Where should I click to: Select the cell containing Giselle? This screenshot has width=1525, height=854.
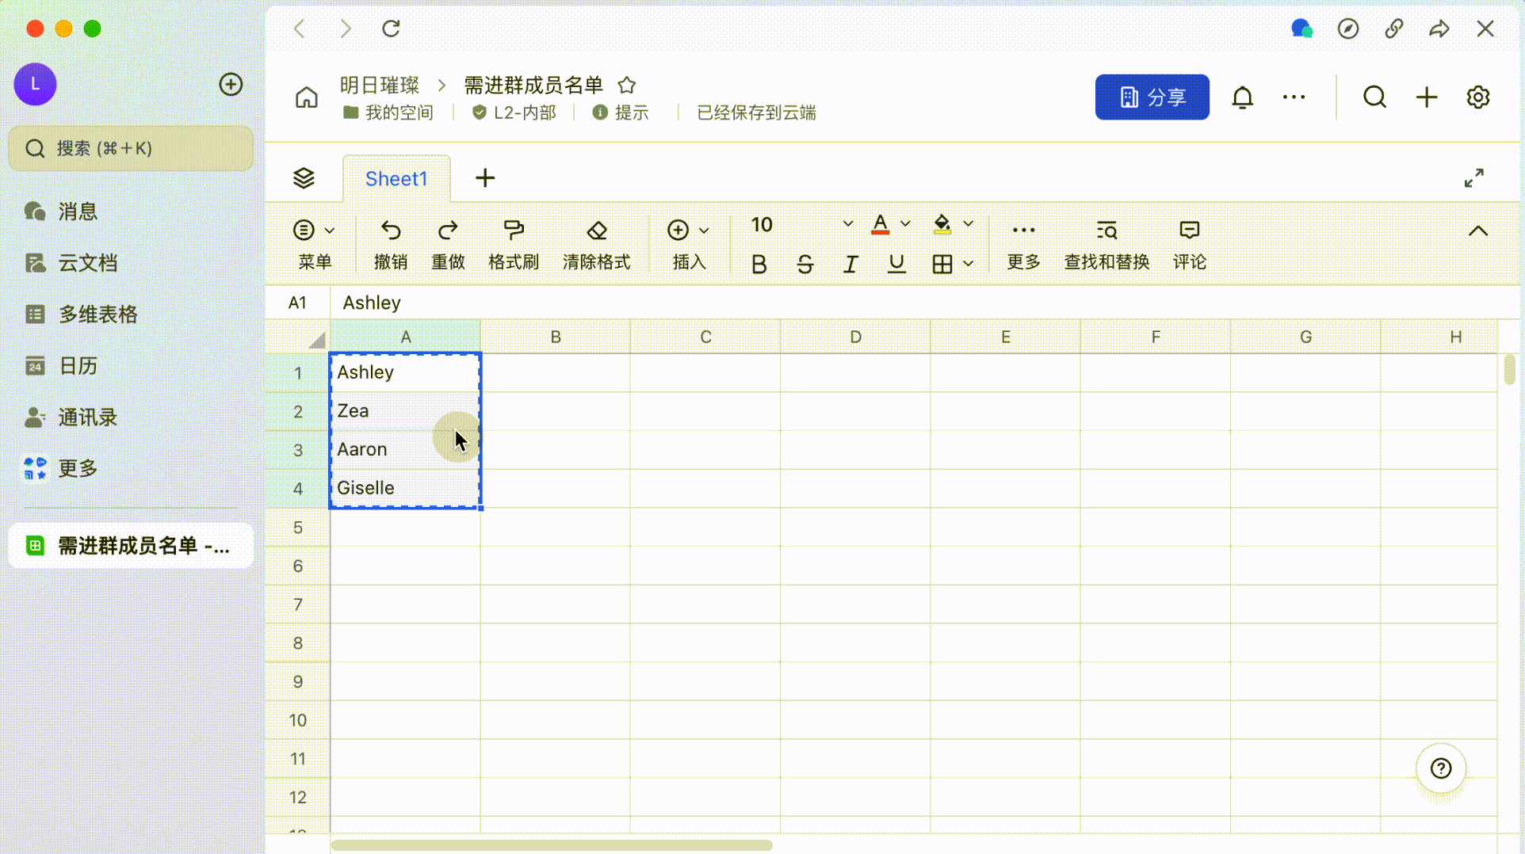point(405,488)
